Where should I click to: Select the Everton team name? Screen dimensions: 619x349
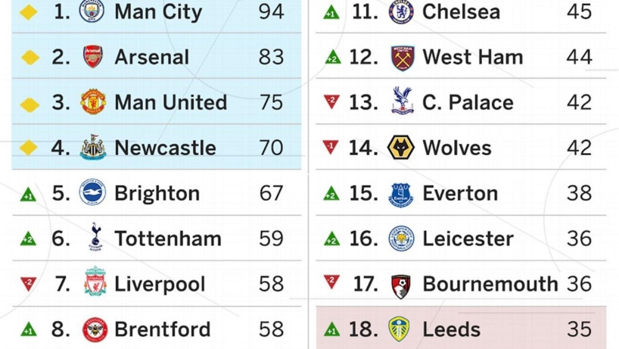pos(460,193)
